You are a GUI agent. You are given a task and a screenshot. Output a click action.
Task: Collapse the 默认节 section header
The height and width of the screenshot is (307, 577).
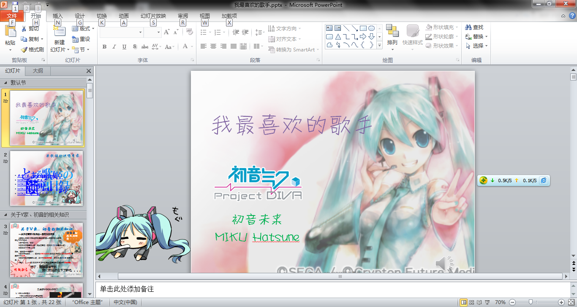pos(5,83)
